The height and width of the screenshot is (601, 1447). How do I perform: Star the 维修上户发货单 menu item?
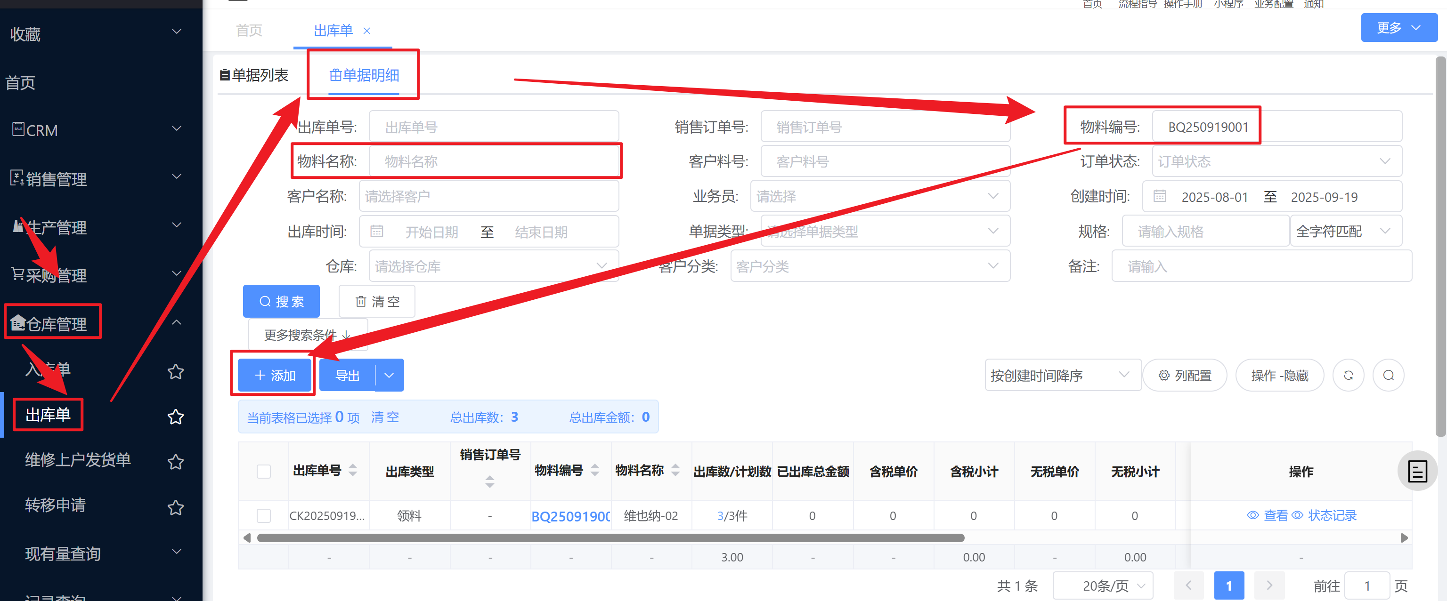coord(176,461)
